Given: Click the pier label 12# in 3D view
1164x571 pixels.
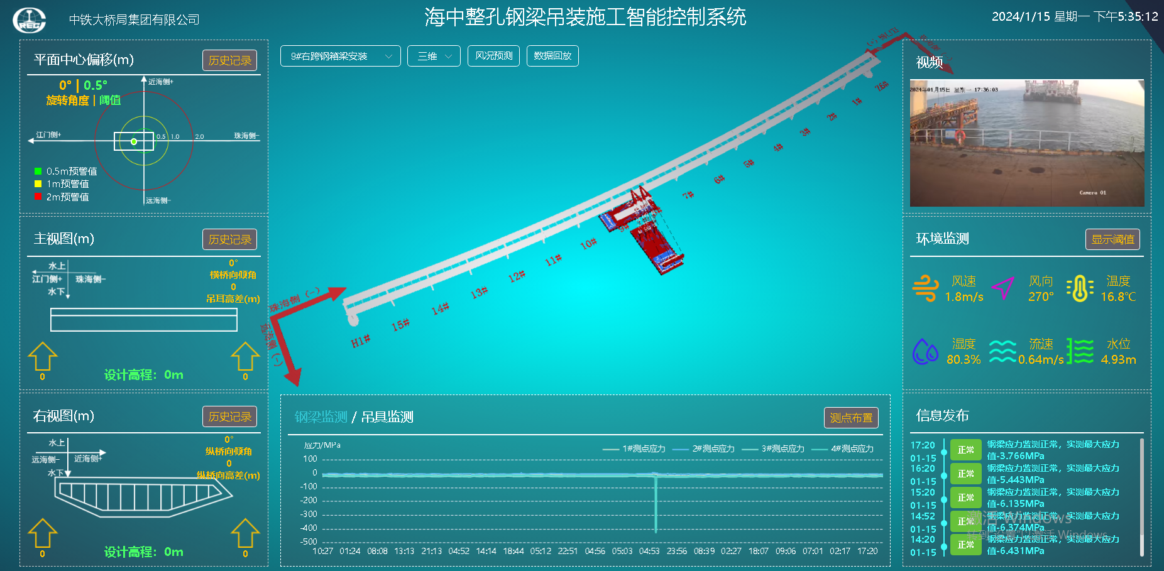Looking at the screenshot, I should [x=517, y=276].
